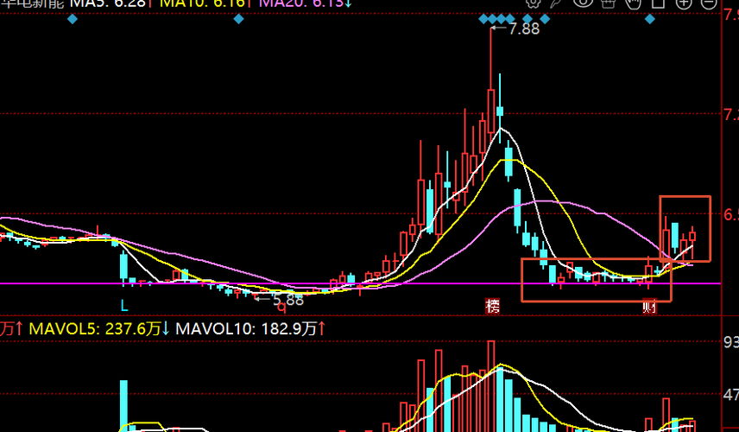This screenshot has height=432, width=739.
Task: Click the 华电新能 stock name
Action: pyautogui.click(x=32, y=3)
